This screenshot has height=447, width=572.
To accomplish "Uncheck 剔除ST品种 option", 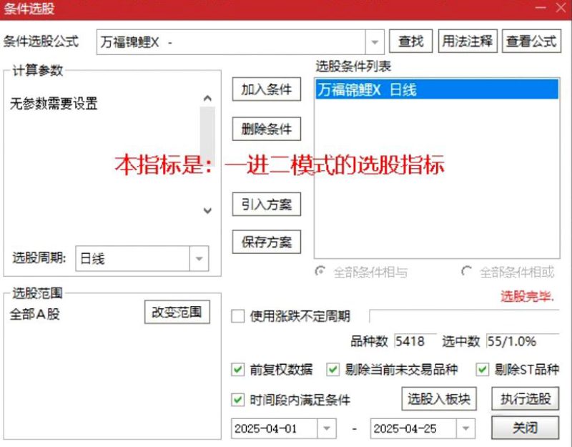I will [x=482, y=370].
